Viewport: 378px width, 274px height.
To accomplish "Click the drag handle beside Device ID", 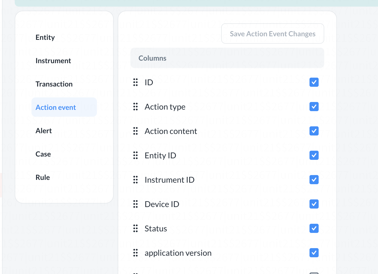I will pos(135,204).
